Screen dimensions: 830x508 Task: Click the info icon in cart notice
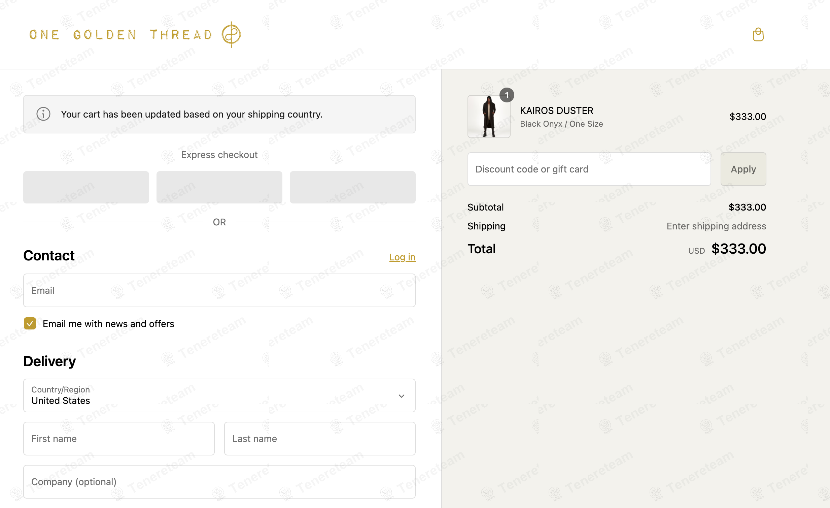(x=43, y=114)
